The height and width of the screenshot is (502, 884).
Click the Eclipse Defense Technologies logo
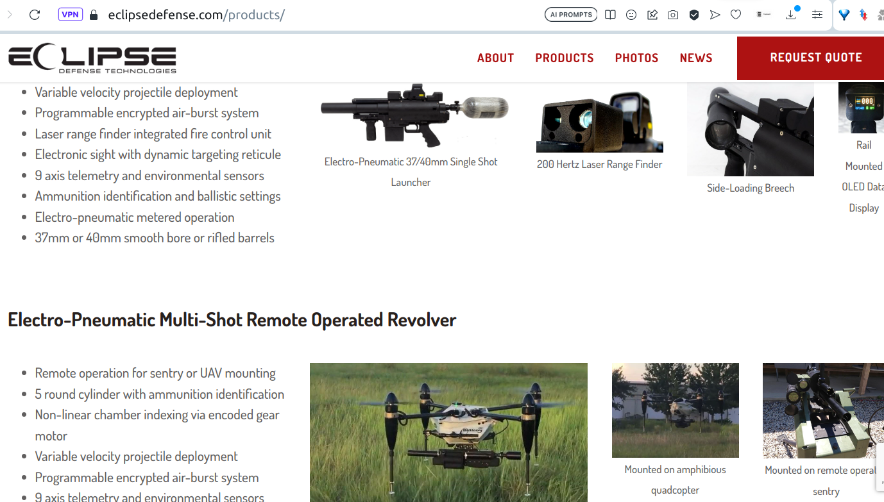92,59
